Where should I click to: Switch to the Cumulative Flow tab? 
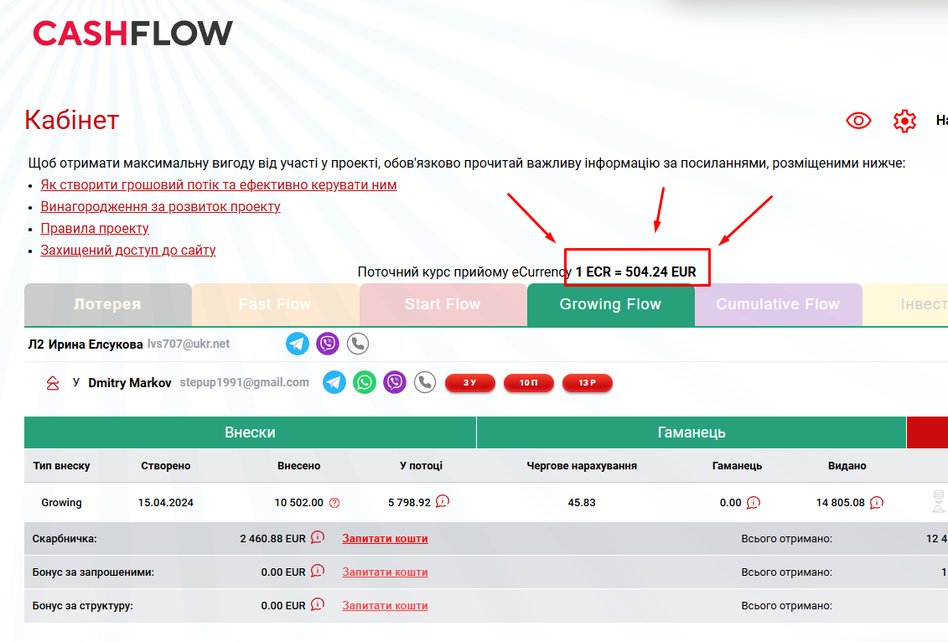[x=778, y=305]
